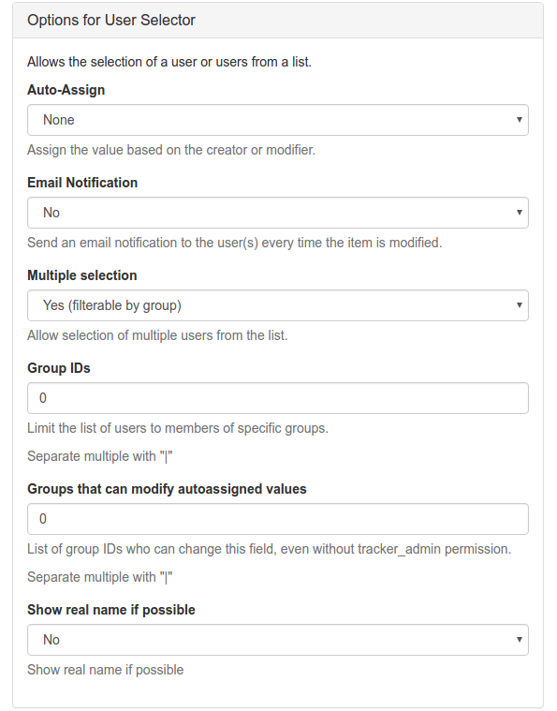557x711 pixels.
Task: Open the Auto-Assign dropdown showing None
Action: [278, 120]
